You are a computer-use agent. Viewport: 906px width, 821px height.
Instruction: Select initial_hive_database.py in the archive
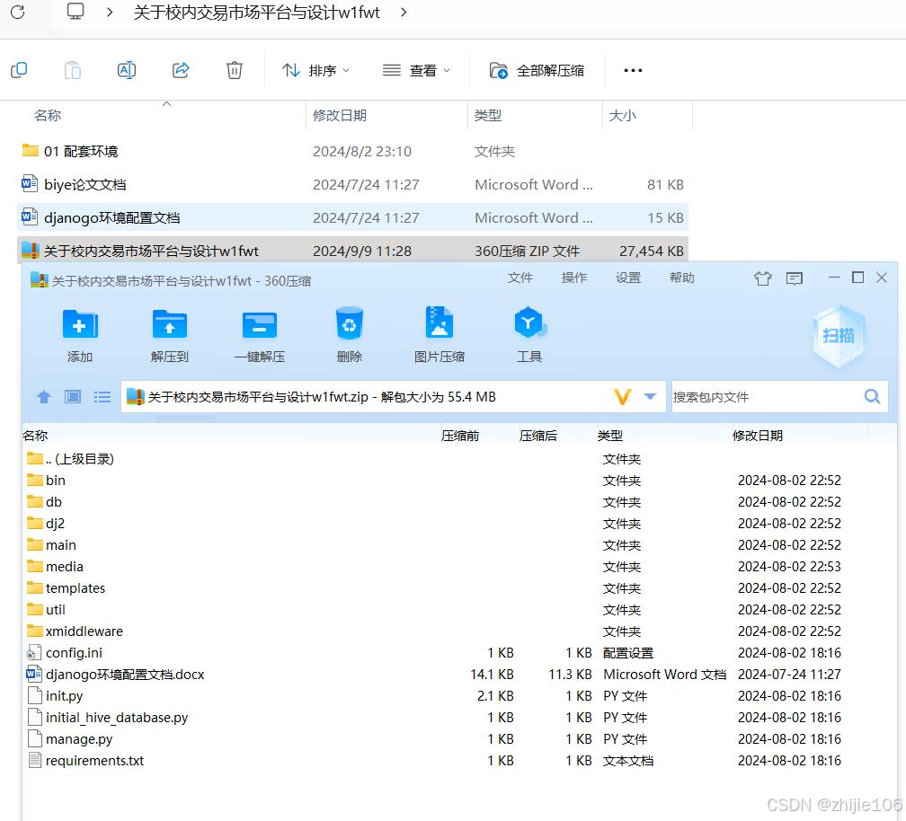(108, 718)
